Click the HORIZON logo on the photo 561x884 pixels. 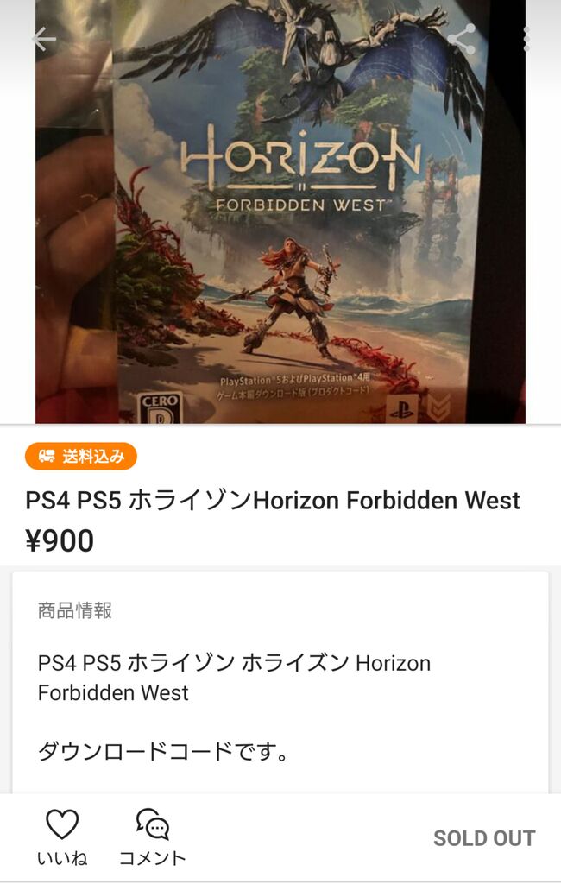coord(301,169)
